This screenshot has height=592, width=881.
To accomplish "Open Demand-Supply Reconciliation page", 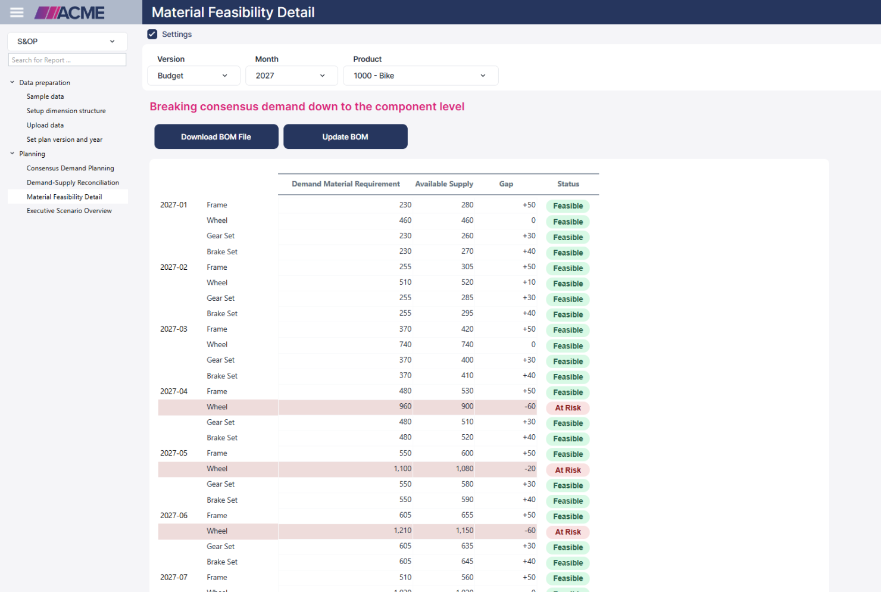I will [x=73, y=183].
